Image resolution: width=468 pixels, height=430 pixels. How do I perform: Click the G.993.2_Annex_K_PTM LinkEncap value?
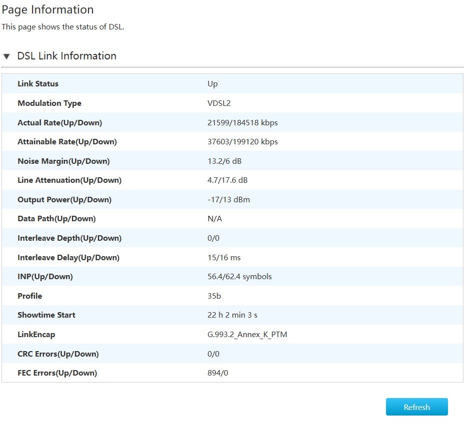[x=247, y=335]
